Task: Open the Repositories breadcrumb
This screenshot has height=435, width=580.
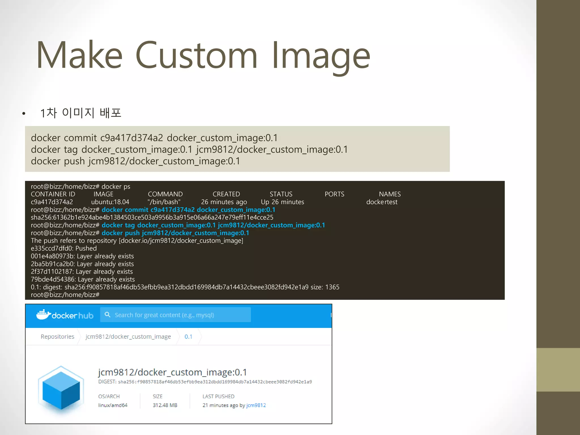Action: click(x=57, y=336)
